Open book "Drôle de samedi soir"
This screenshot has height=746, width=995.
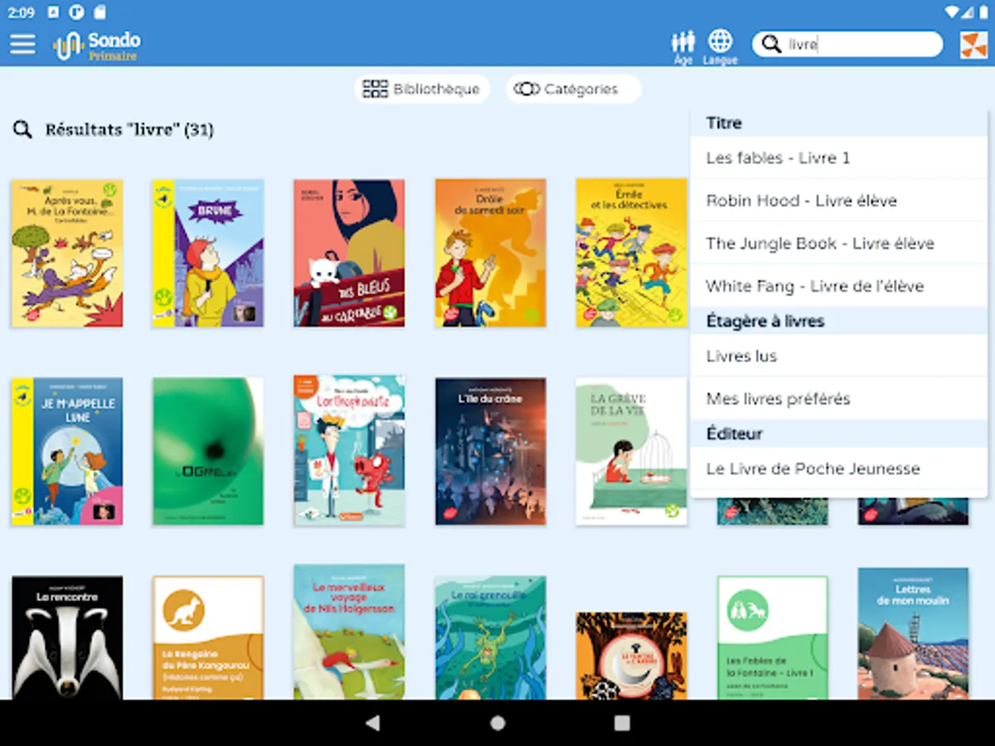491,253
